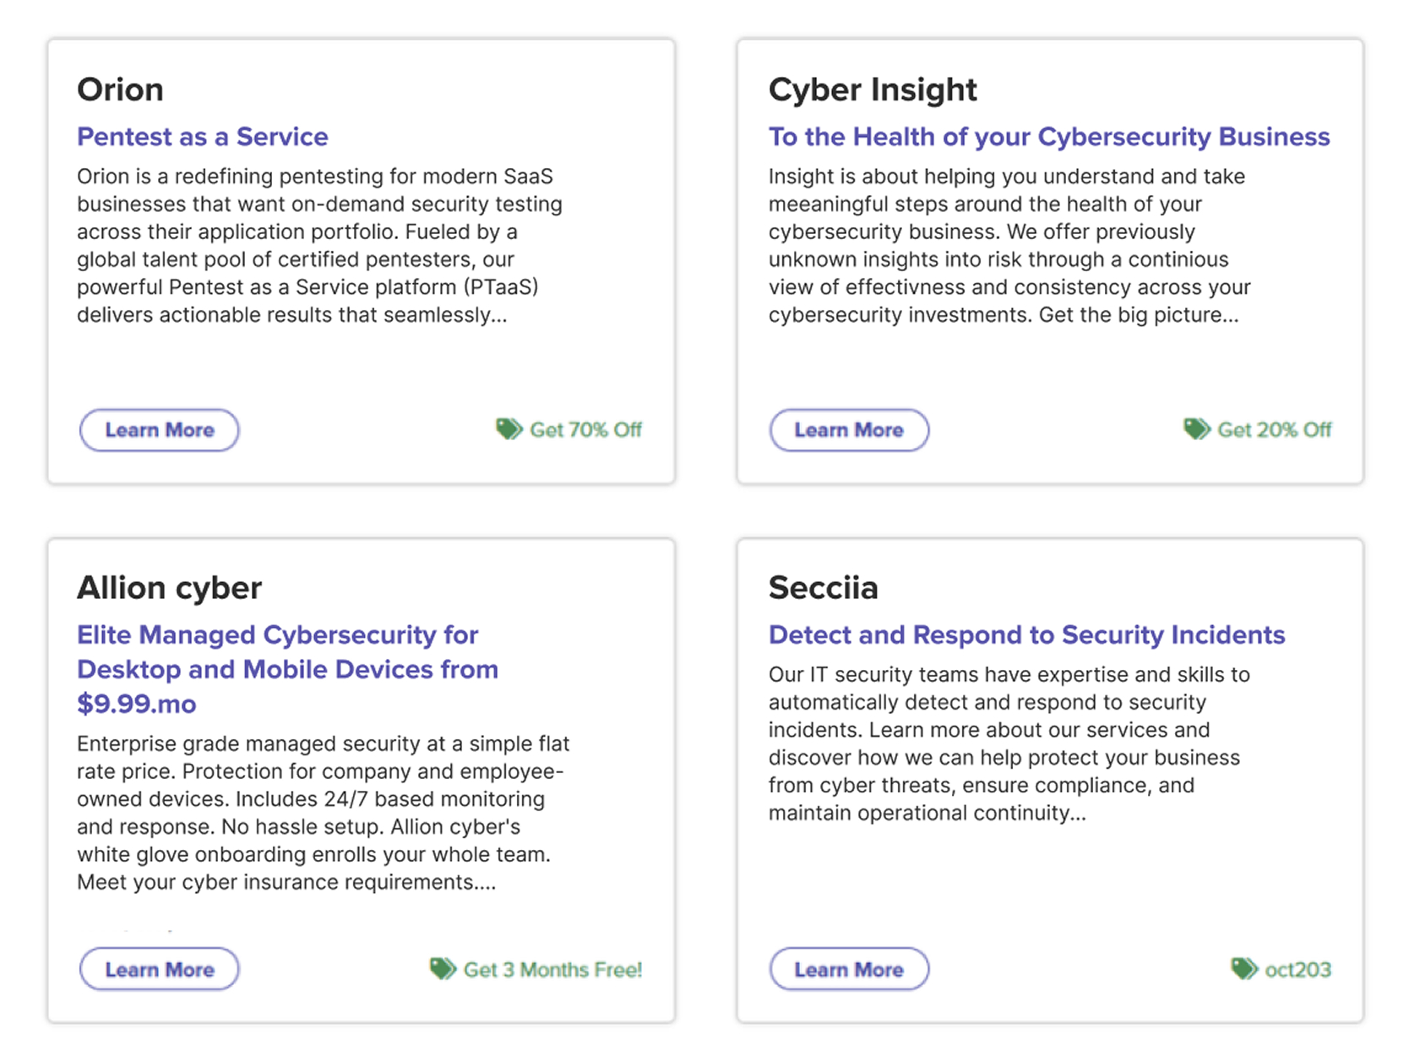Open Detect and Respond to Security Incidents
The height and width of the screenshot is (1062, 1409).
coord(1026,635)
